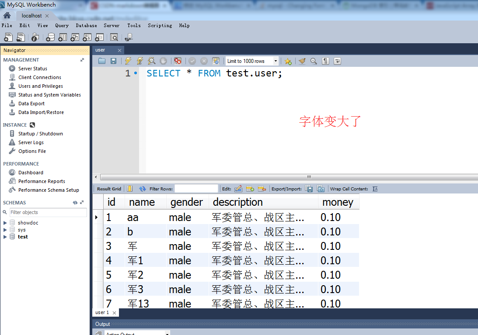Run EXPLAIN on current statement
Screen dimensions: 478x335
(151, 61)
